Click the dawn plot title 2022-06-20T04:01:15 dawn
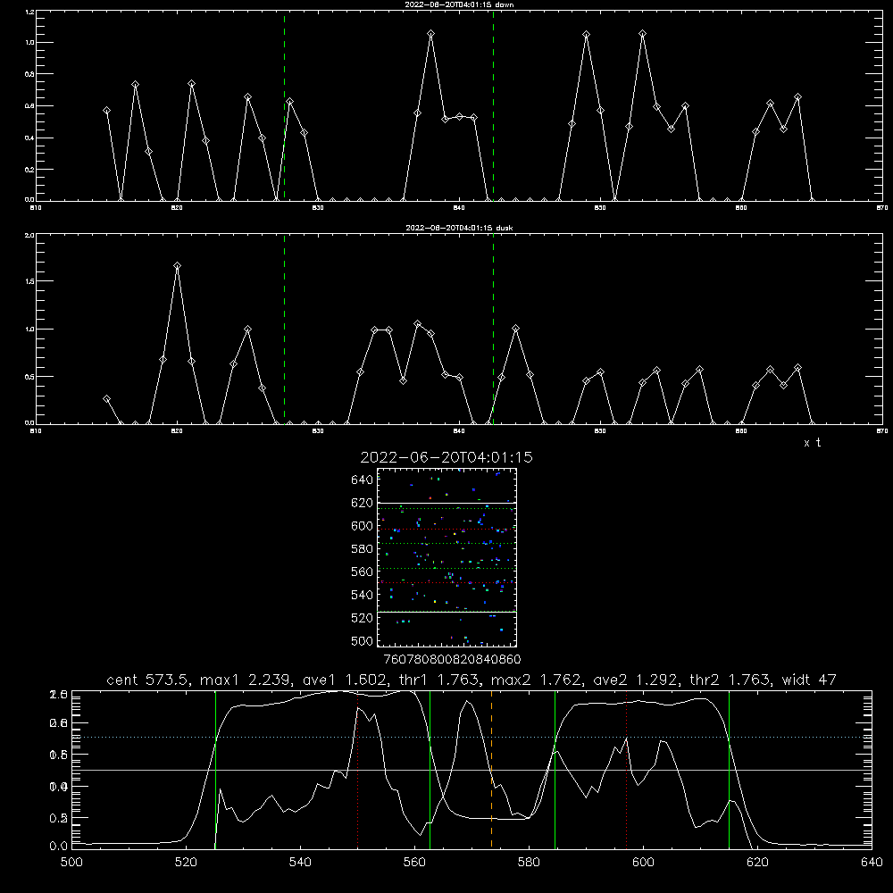 pos(459,4)
